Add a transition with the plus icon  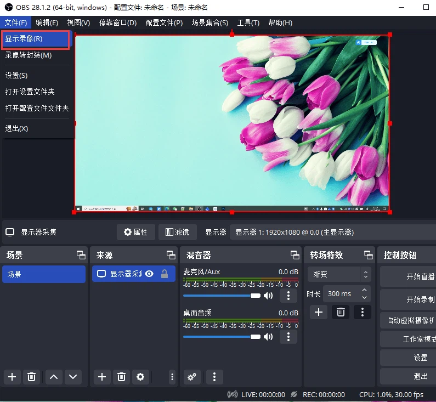(319, 312)
